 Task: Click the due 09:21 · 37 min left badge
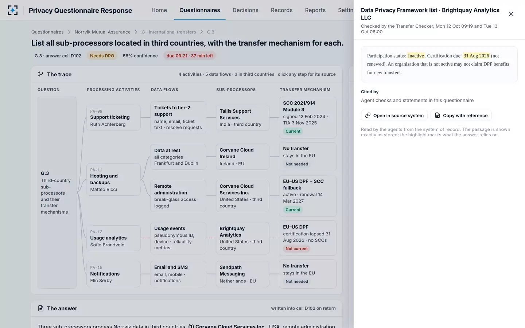click(190, 56)
